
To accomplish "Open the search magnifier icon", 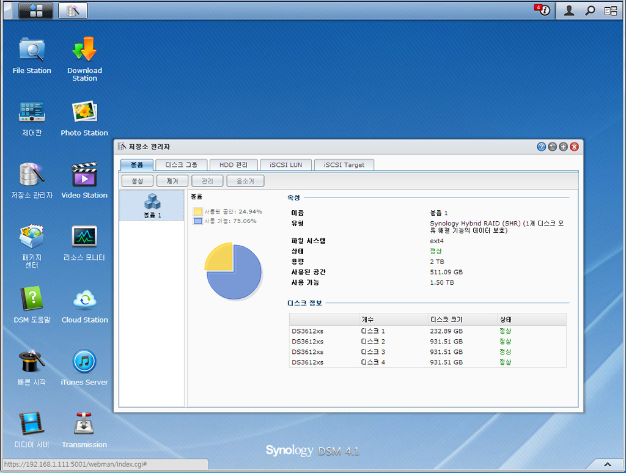I will tap(590, 10).
